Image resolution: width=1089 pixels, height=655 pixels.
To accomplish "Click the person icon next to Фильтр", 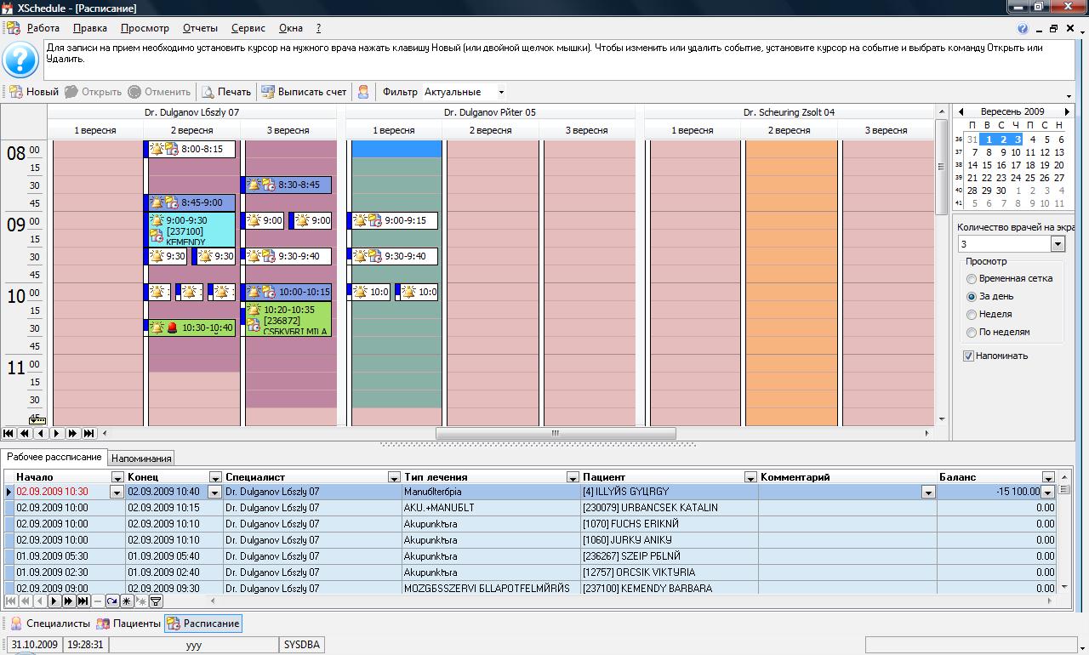I will pyautogui.click(x=363, y=92).
